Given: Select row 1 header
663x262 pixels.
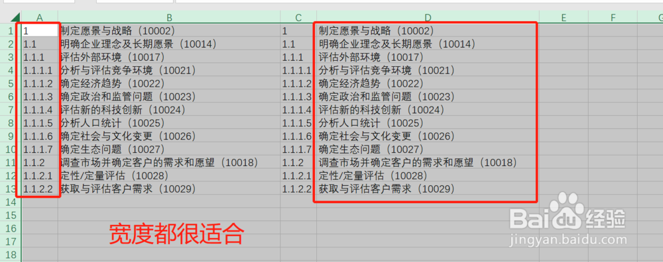Looking at the screenshot, I should click(11, 31).
